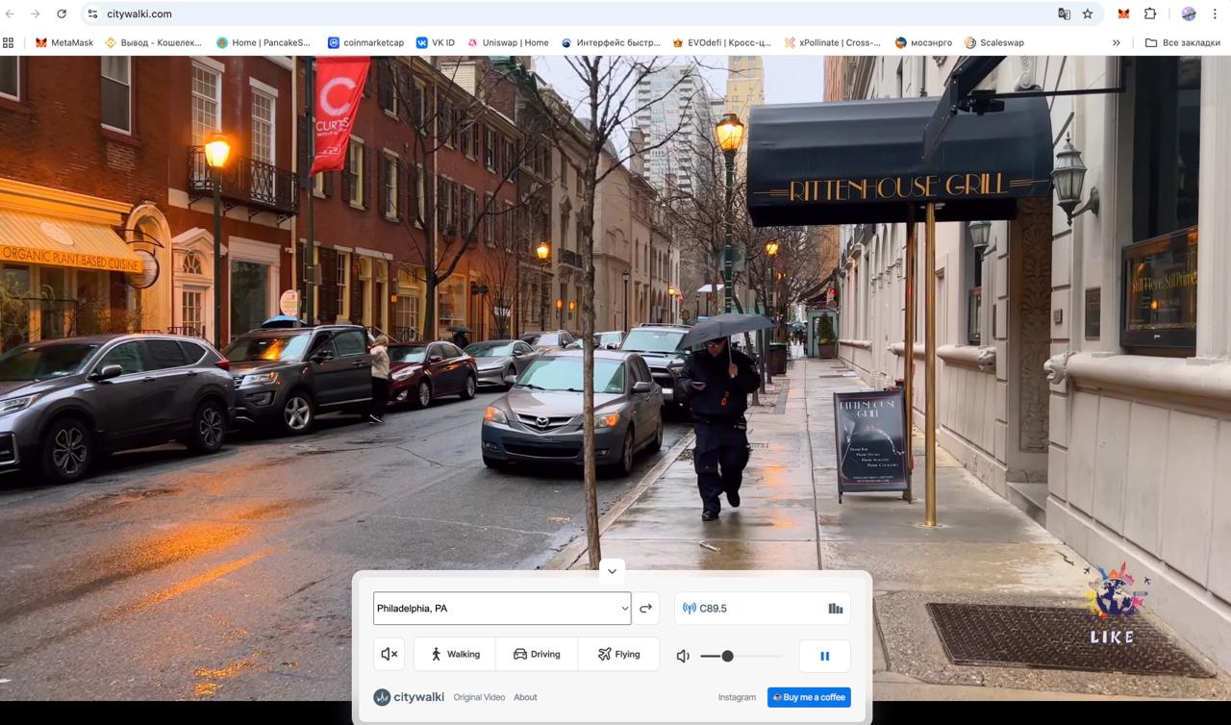
Task: Click the citywalki.com address bar
Action: tap(139, 14)
